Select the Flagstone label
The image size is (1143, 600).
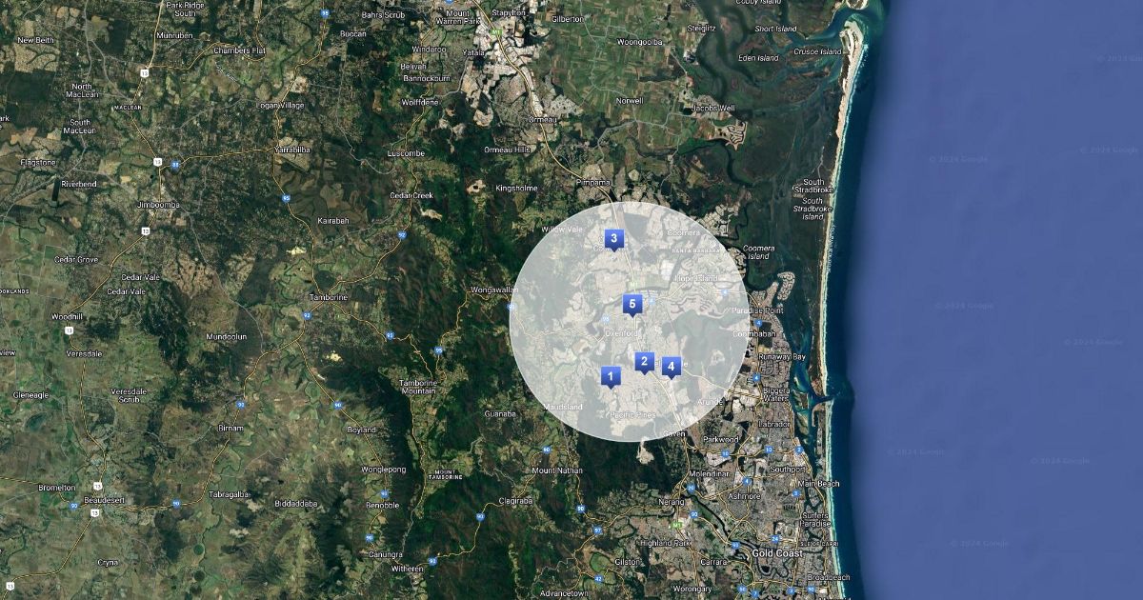tap(37, 162)
